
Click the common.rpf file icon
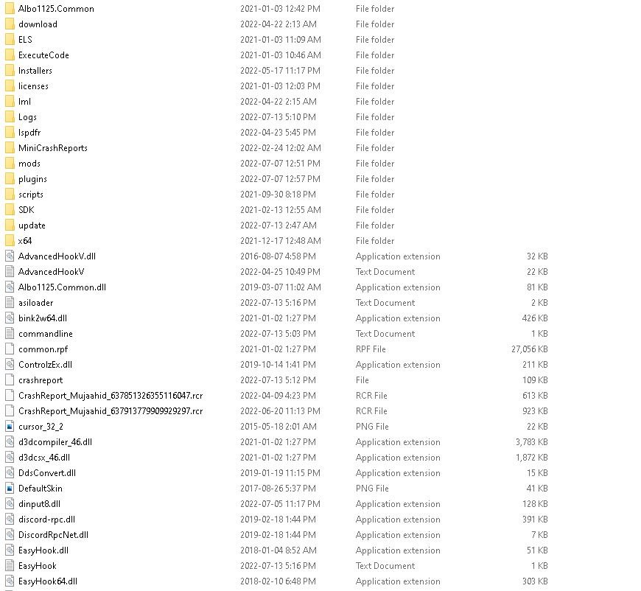coord(10,349)
